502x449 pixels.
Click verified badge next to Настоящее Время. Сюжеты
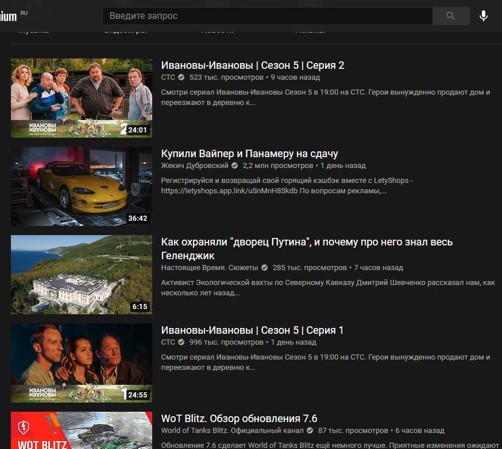264,267
